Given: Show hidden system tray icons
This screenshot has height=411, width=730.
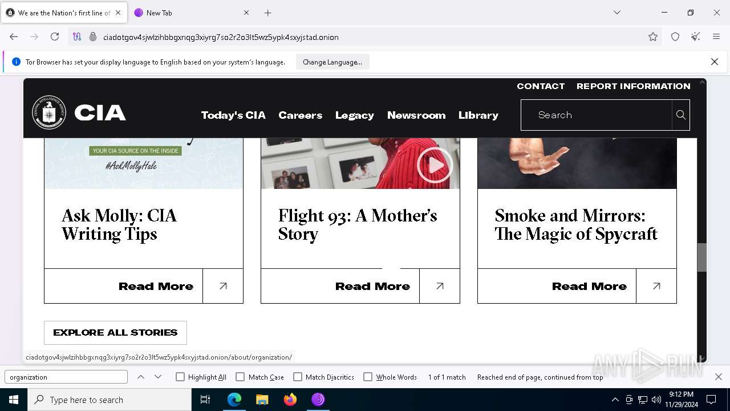Looking at the screenshot, I should click(x=615, y=400).
